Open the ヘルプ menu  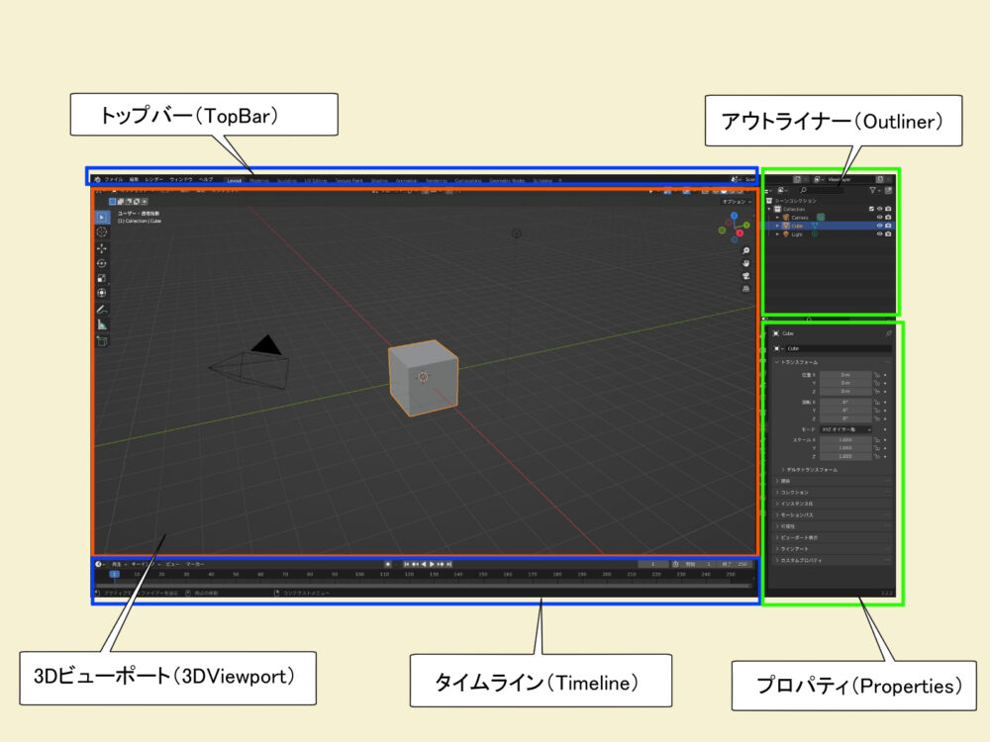click(x=206, y=180)
